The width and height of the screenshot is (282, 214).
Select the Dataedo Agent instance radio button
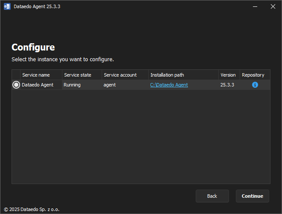coord(16,85)
